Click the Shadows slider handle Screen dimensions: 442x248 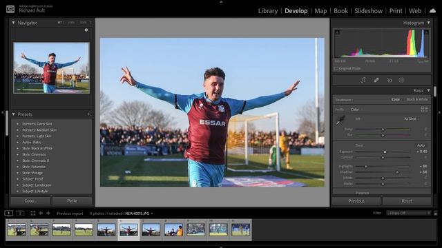(397, 172)
